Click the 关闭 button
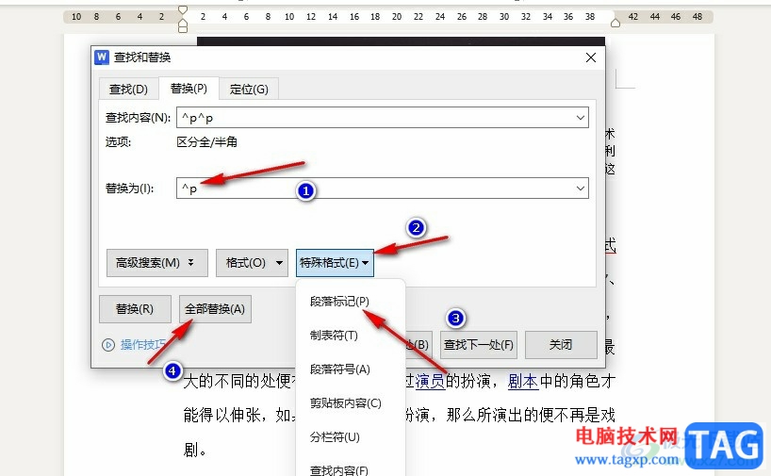 [x=561, y=345]
